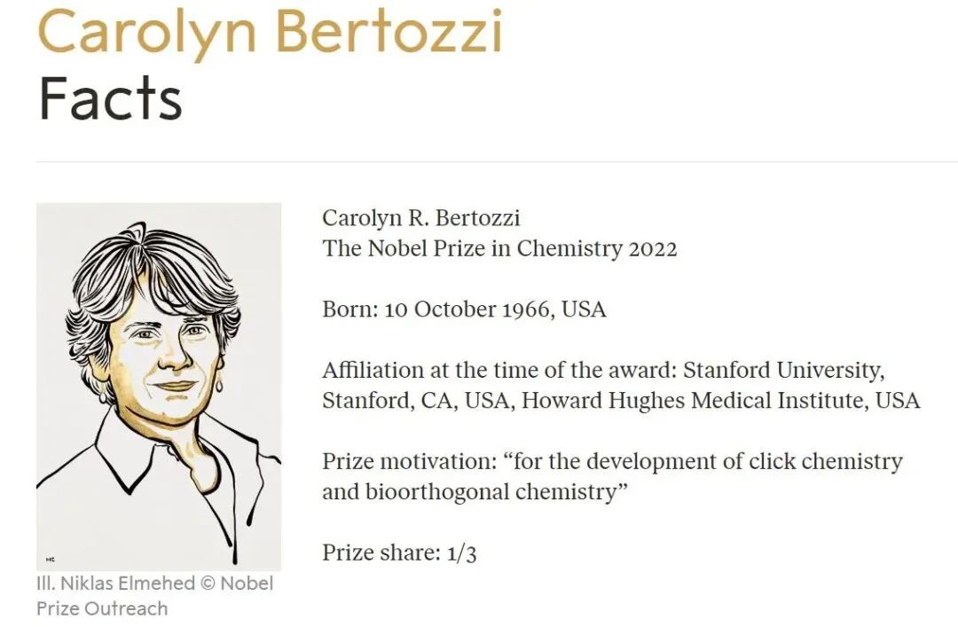Click the bioorthogonal chemistry motivation line
Viewport: 958px width, 627px height.
[475, 491]
